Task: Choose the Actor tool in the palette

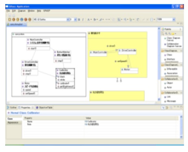Action: point(169,87)
